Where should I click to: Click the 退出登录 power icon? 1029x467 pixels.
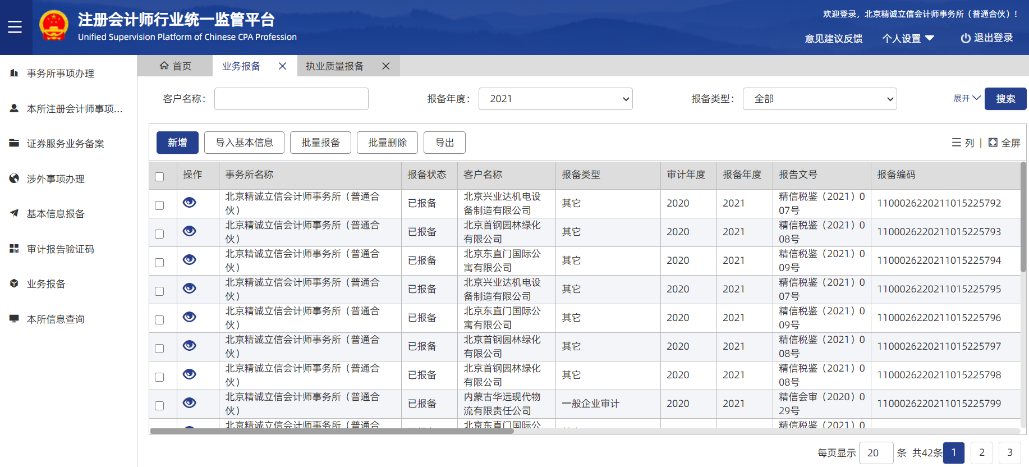965,38
